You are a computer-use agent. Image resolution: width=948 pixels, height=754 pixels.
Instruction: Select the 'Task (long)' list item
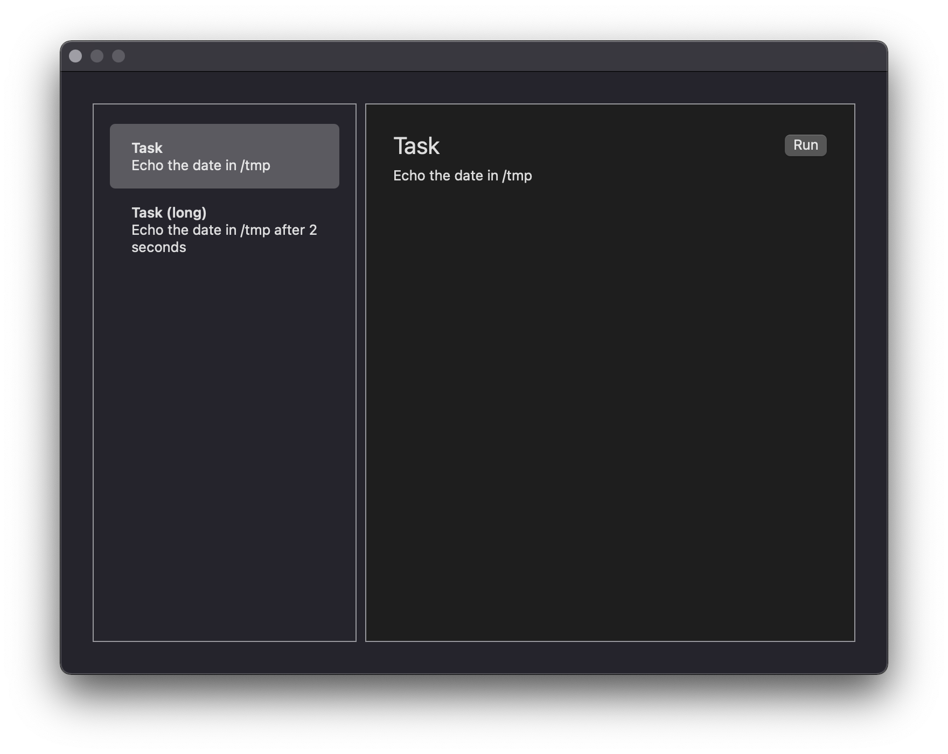point(225,229)
